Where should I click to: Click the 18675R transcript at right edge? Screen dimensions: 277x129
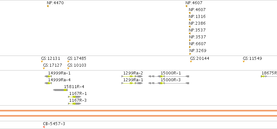click(x=269, y=76)
